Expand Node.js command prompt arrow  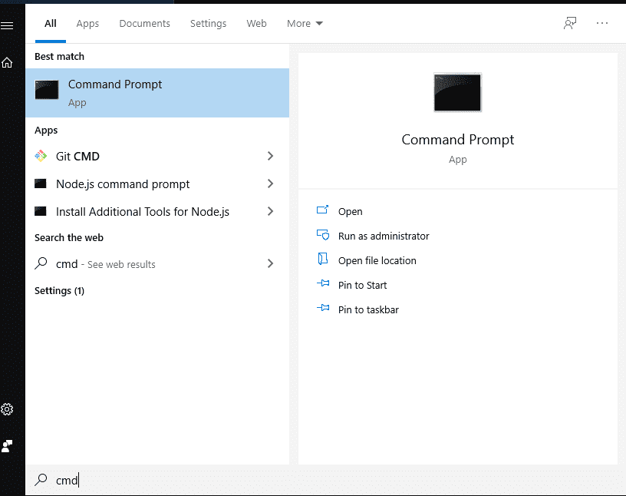click(x=270, y=184)
